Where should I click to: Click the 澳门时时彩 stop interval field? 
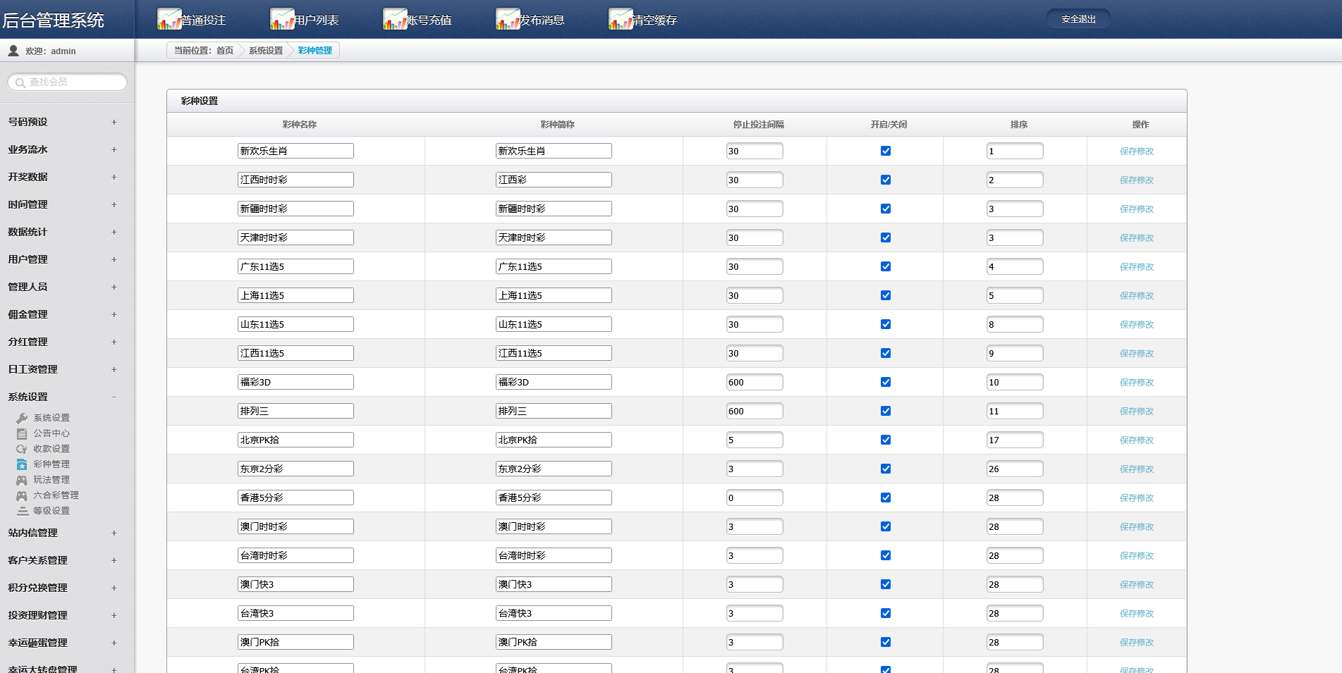pos(755,526)
